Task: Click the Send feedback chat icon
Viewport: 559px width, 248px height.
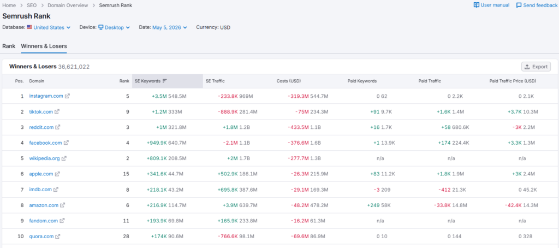Action: point(519,5)
